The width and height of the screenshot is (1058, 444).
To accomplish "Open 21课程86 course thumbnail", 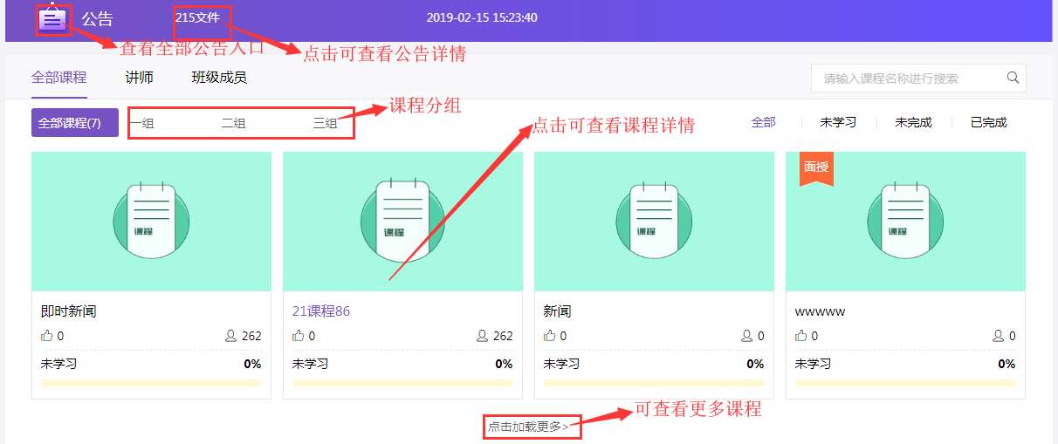I will (402, 222).
